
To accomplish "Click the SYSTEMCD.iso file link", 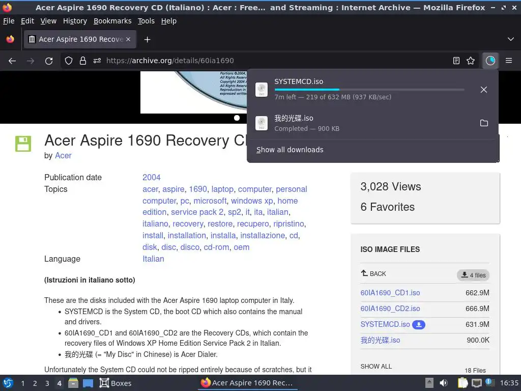I will click(385, 324).
